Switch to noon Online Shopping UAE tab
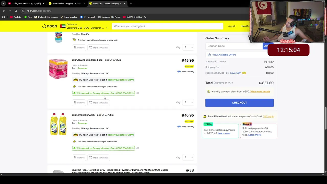The image size is (327, 184). point(66,4)
